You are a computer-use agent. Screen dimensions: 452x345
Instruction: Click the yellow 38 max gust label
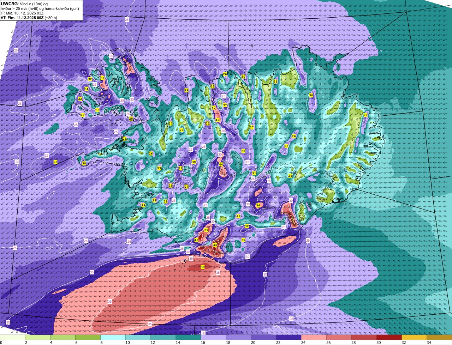[x=194, y=162]
